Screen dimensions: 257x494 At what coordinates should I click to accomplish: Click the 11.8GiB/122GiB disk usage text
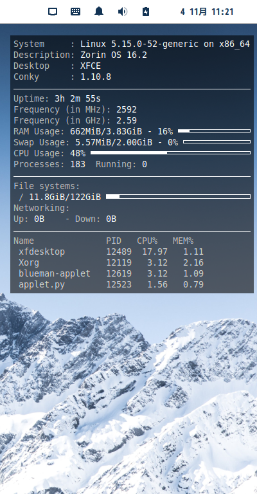point(65,197)
